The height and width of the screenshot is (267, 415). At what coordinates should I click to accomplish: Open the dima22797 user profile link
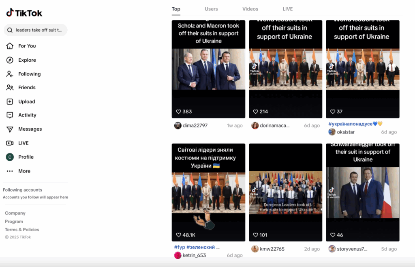(x=195, y=125)
